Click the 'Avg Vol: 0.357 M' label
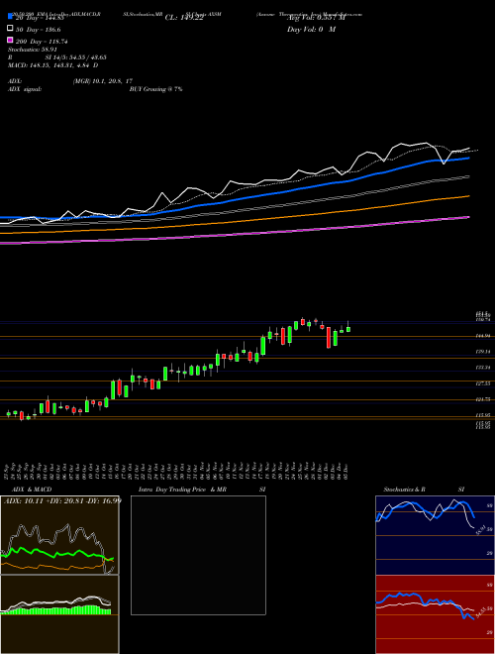Screen dimensions: 495x654 pyautogui.click(x=316, y=18)
